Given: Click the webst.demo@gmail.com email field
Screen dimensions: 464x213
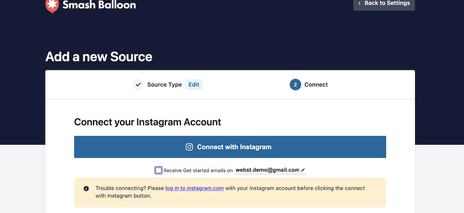Looking at the screenshot, I should click(x=267, y=170).
